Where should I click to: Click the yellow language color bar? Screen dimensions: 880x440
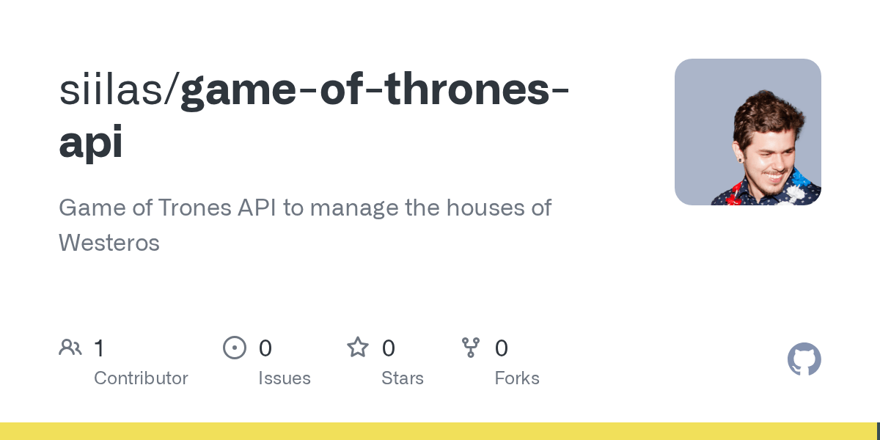(438, 431)
